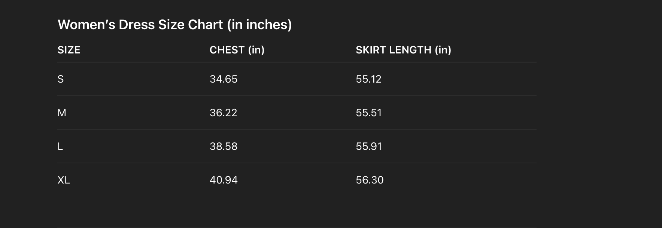This screenshot has width=662, height=228.
Task: Select the CHEST (in) column header
Action: (237, 50)
